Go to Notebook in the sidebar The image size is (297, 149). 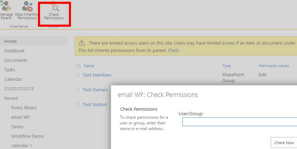[x=14, y=51]
